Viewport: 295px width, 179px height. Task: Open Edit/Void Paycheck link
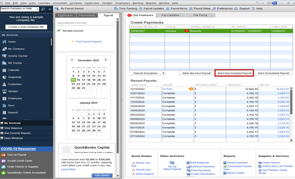tap(203, 167)
